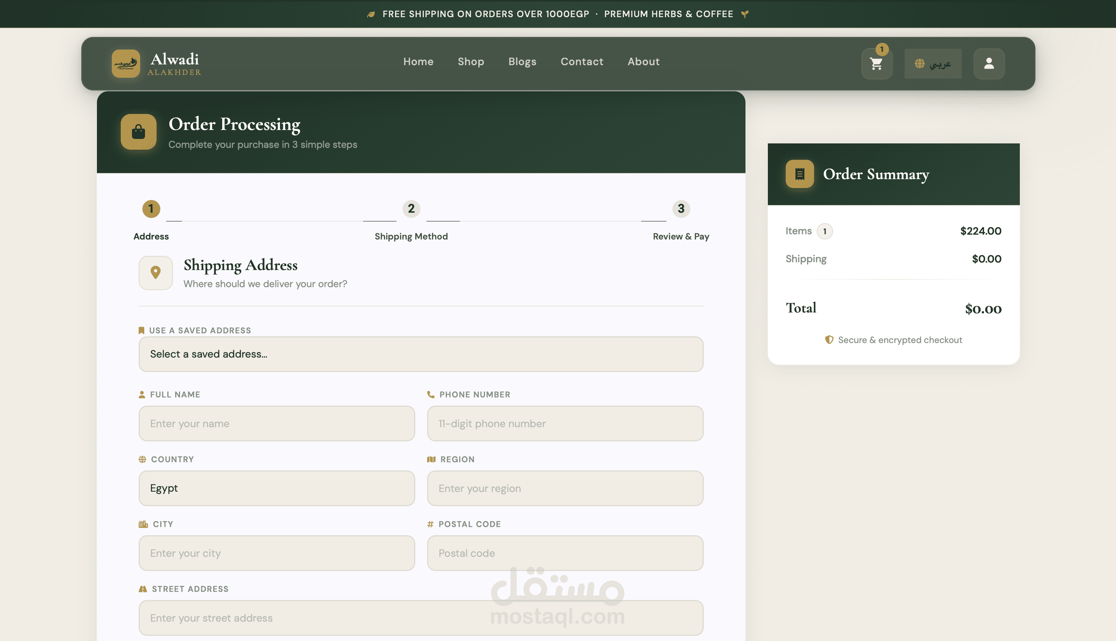The image size is (1116, 641).
Task: Focus the Street Address input field
Action: [x=421, y=618]
